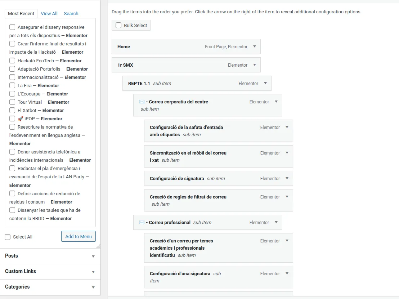Screen dimensions: 399x299
Task: Select the Creació de regles de filtrat item
Action: (x=188, y=197)
